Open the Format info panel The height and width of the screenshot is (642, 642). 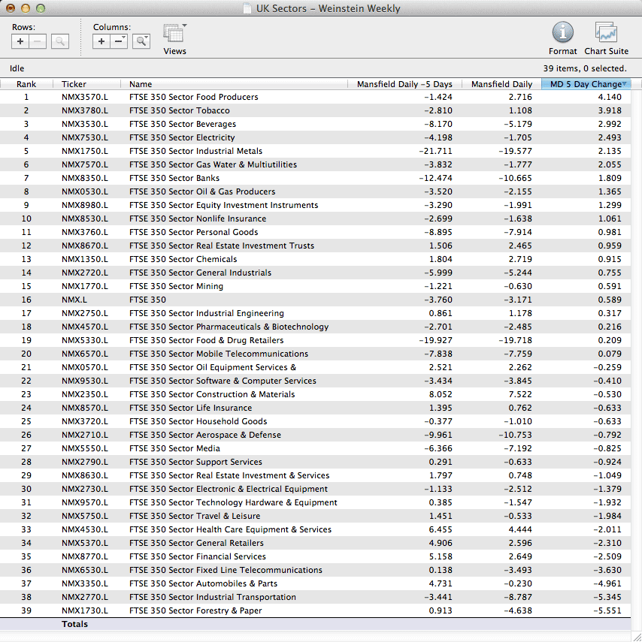click(x=562, y=33)
